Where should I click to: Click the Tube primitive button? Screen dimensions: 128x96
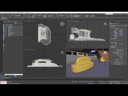tap(121, 33)
